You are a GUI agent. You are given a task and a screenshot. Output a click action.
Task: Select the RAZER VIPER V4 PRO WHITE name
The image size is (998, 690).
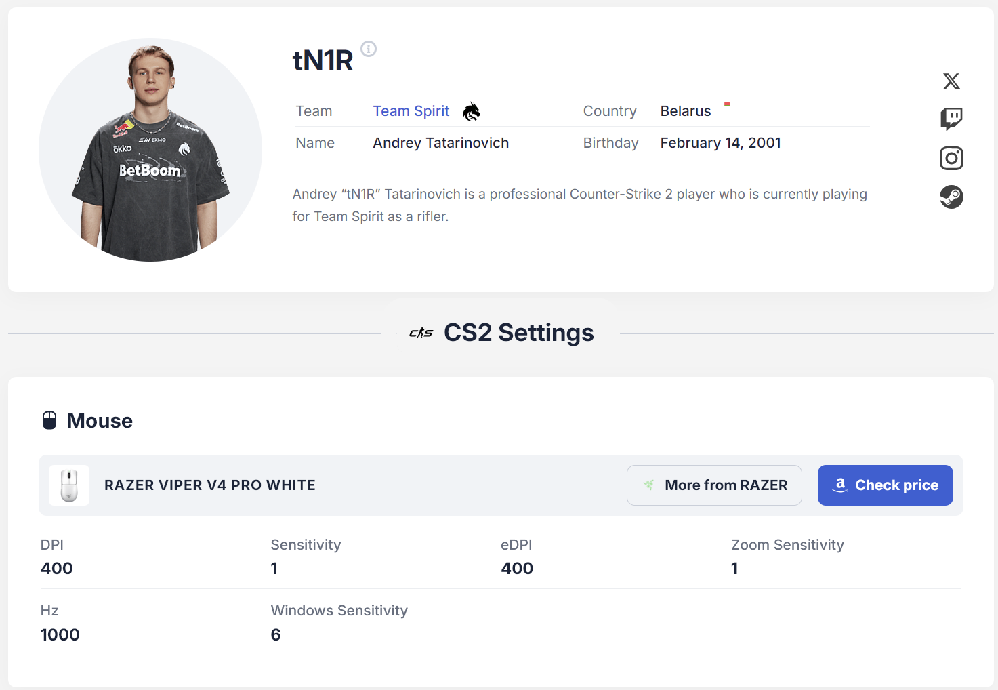pos(210,485)
